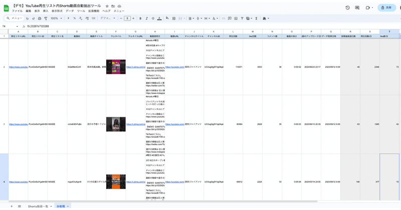Screen dimensions: 401x210
Task: Open the functions (sigma) menu
Action: [256, 18]
